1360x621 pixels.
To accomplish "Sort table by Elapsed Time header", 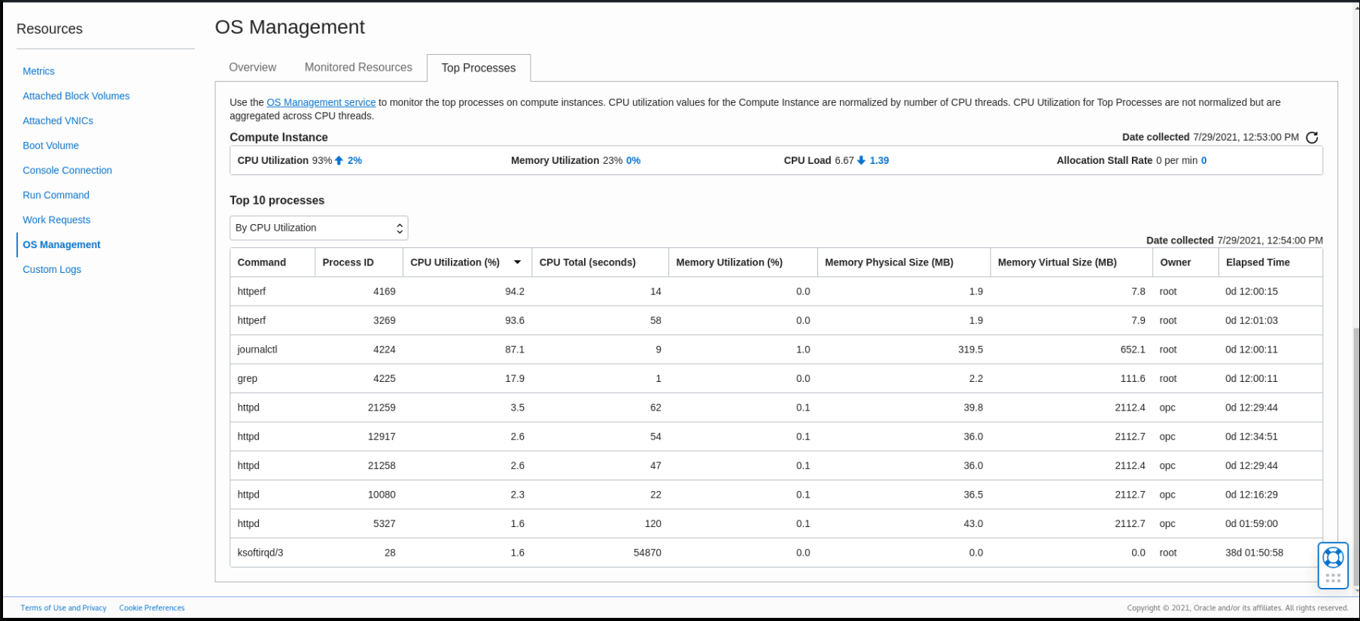I will coord(1257,262).
